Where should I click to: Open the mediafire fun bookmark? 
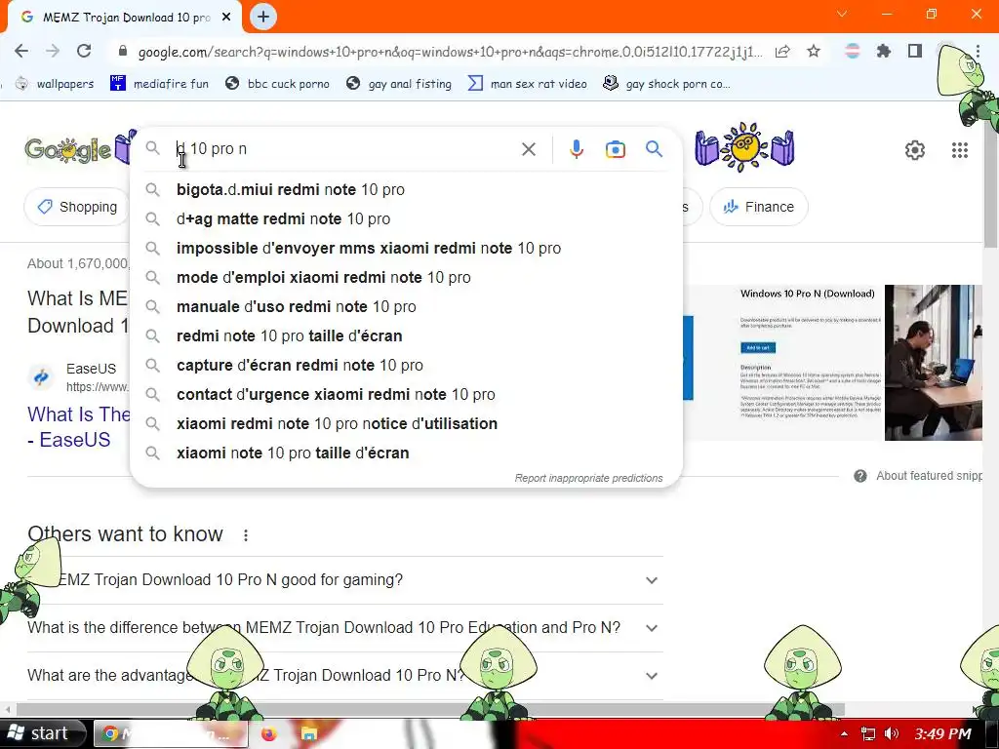point(159,84)
